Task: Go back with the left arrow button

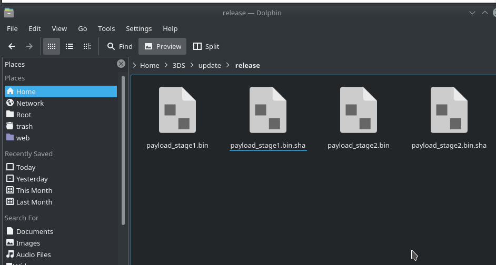Action: (x=12, y=46)
